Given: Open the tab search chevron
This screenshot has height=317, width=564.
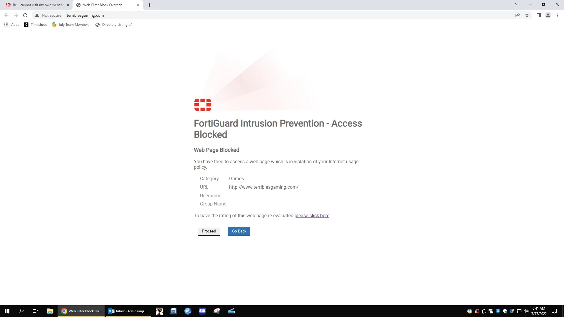Looking at the screenshot, I should (517, 4).
